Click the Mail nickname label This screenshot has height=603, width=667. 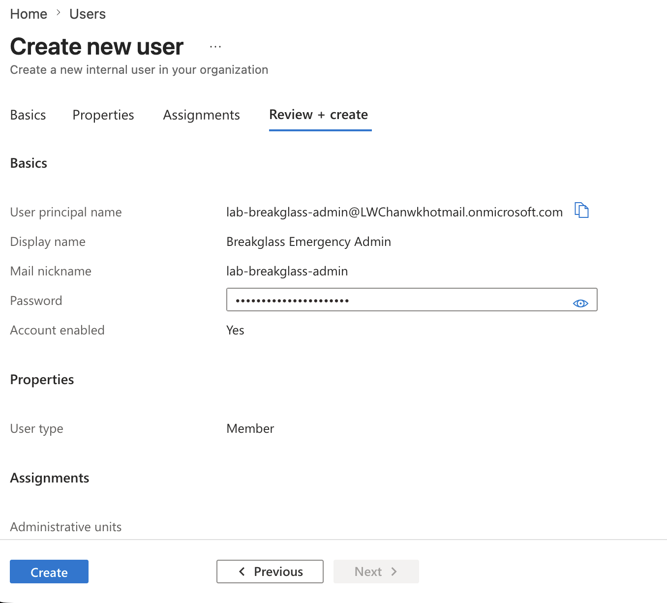point(51,271)
